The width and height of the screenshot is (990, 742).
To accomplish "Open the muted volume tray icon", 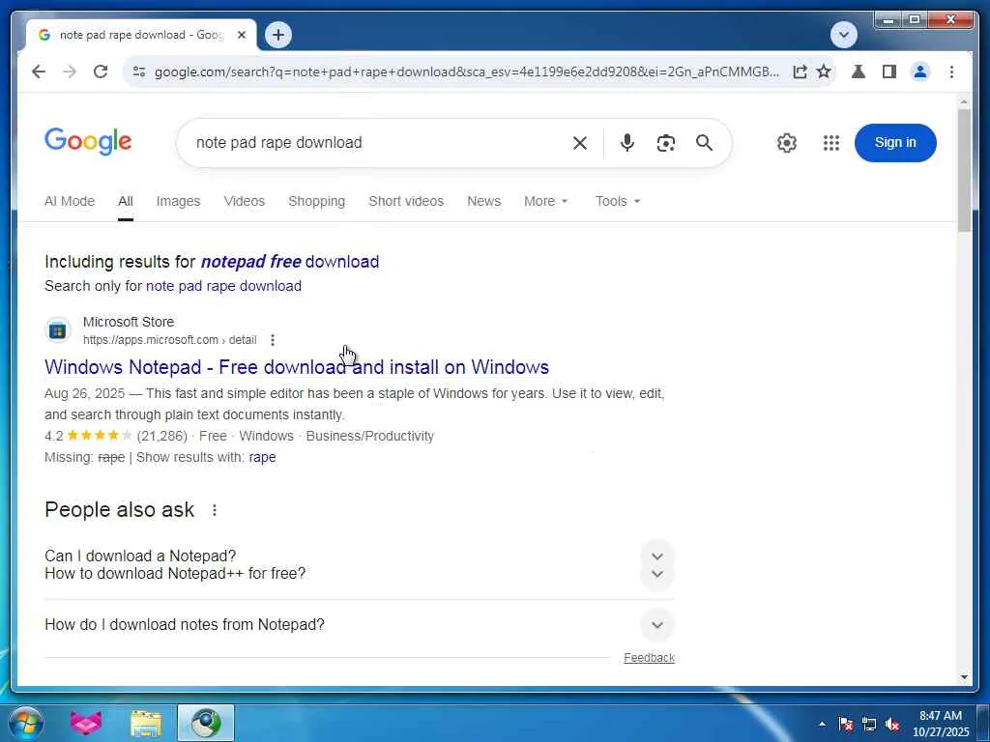I will click(892, 725).
